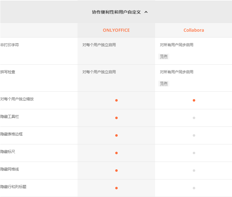Click the 隐藏标尺 row label

pyautogui.click(x=8, y=151)
